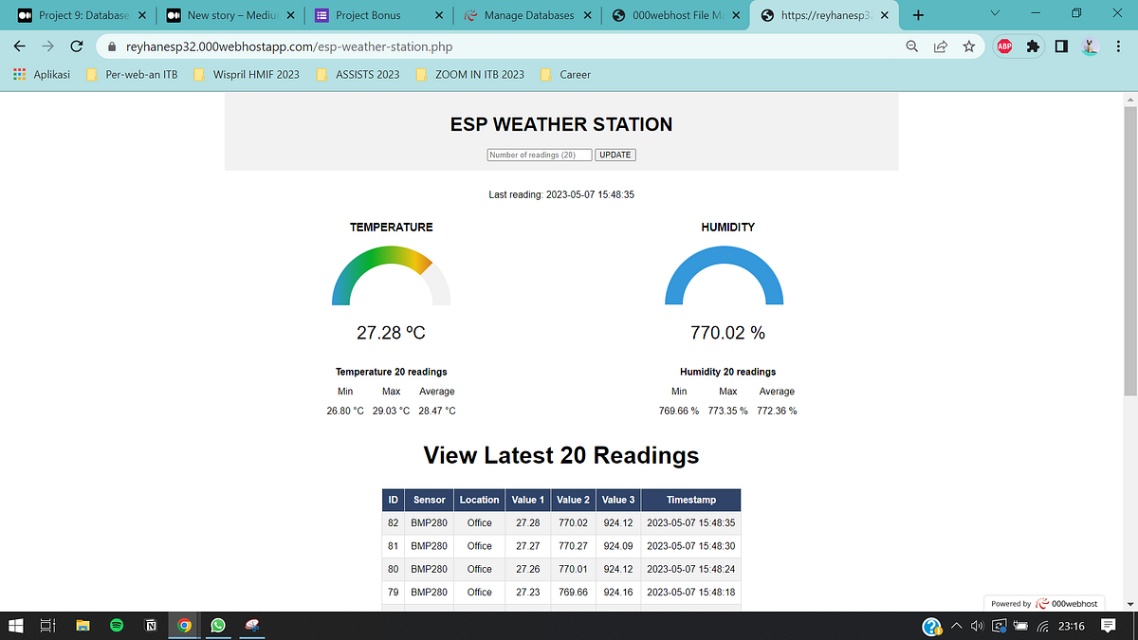Image resolution: width=1138 pixels, height=640 pixels.
Task: Click the lock icon in the address bar
Action: tap(111, 46)
